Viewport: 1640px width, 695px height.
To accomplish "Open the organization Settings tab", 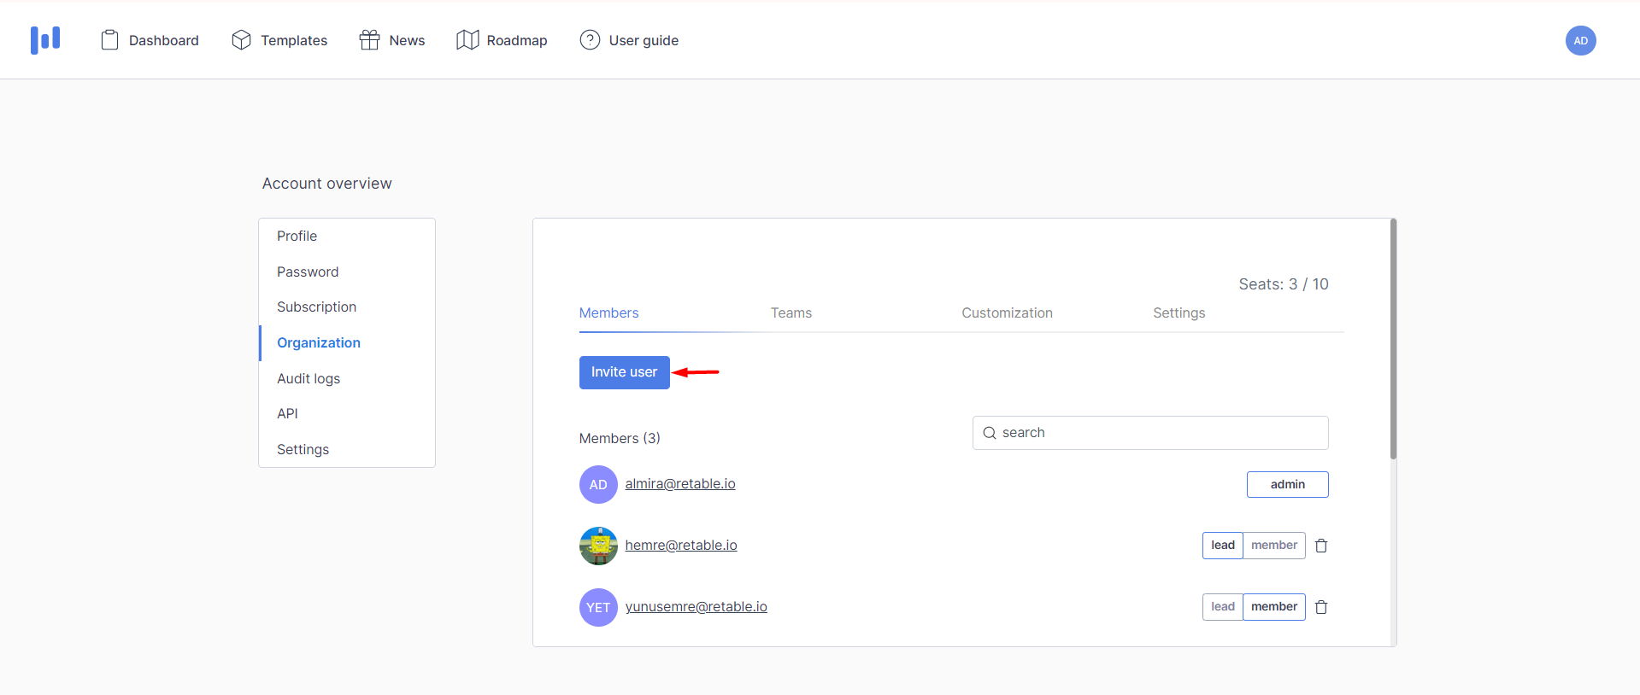I will (x=1179, y=313).
